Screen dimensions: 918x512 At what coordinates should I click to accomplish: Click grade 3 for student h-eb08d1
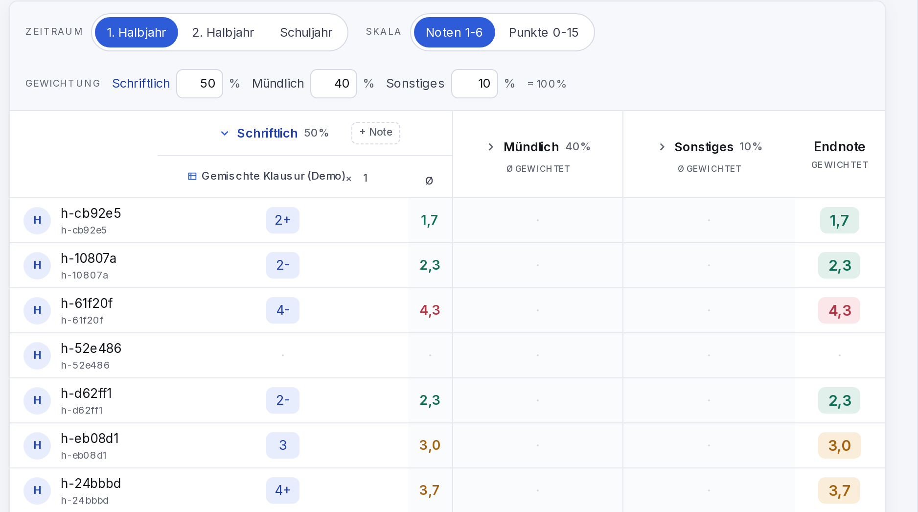[283, 445]
